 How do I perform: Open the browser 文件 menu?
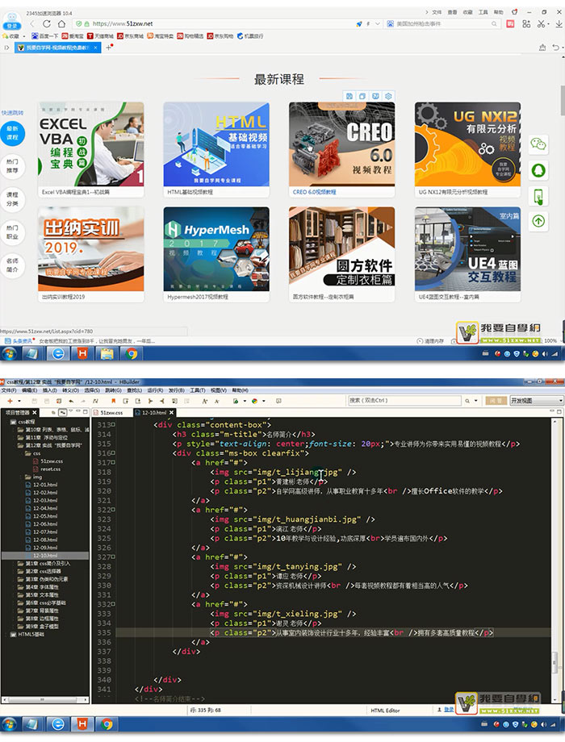pyautogui.click(x=437, y=12)
